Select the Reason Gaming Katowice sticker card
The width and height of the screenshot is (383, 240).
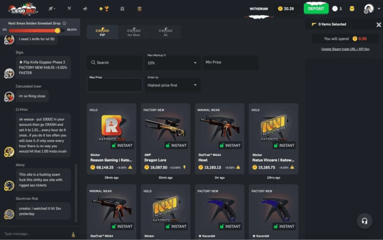(x=111, y=138)
